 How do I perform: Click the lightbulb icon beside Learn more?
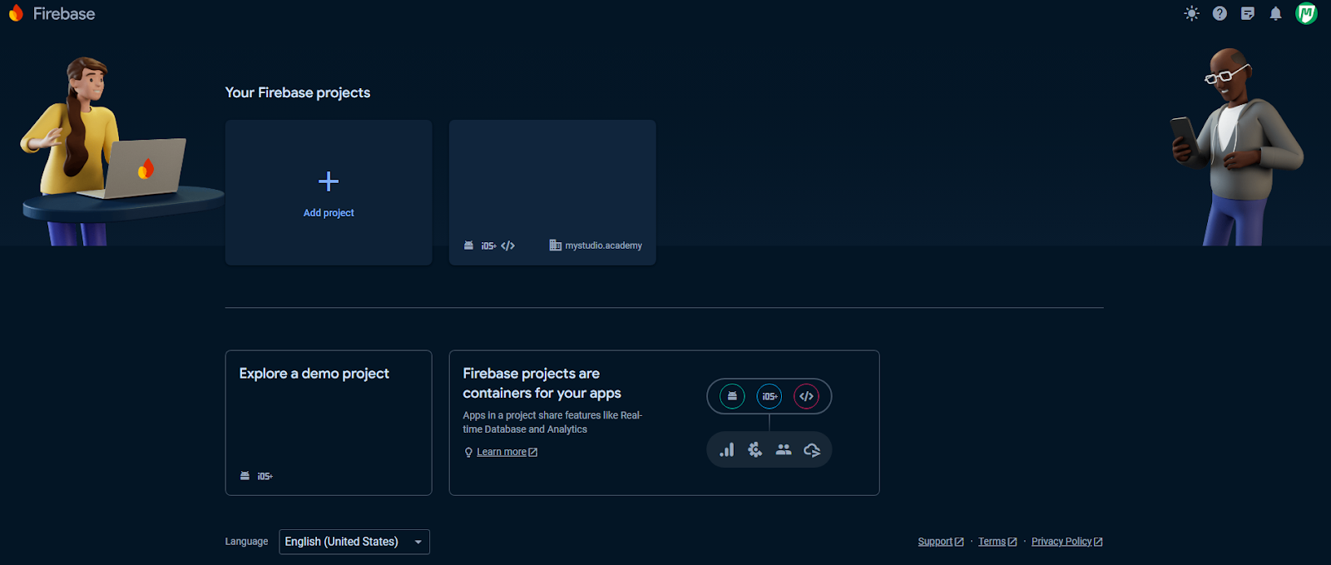pos(468,452)
